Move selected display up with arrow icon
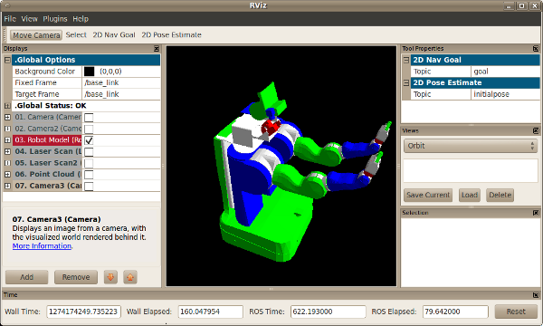Screen dimensions: 543x326 pos(130,277)
